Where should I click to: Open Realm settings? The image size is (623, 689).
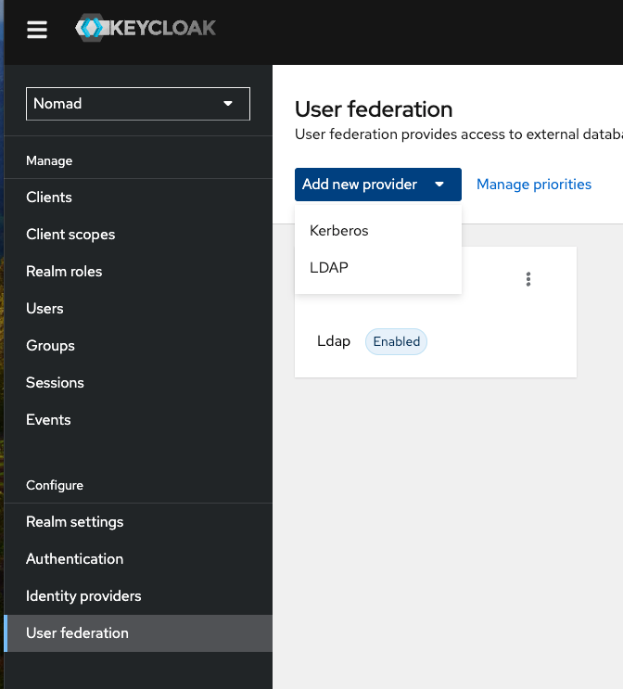[x=74, y=522]
